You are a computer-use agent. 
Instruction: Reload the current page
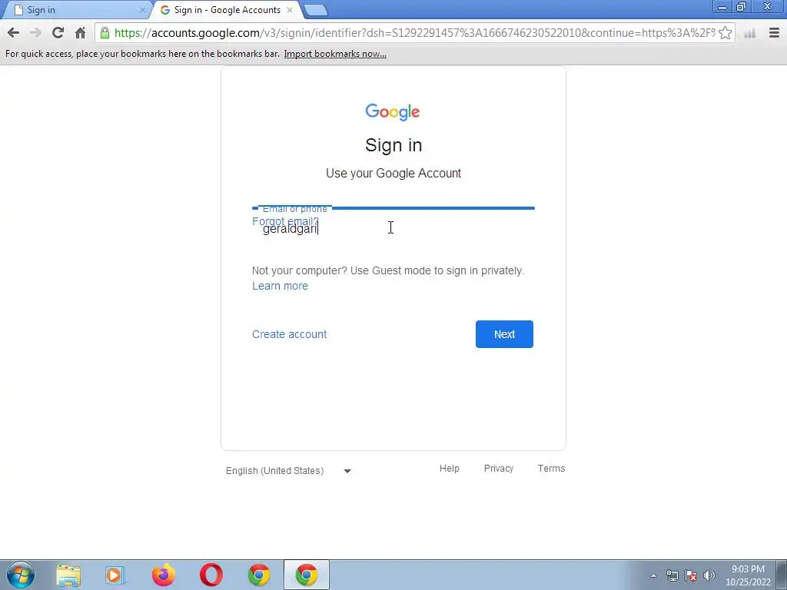point(58,33)
